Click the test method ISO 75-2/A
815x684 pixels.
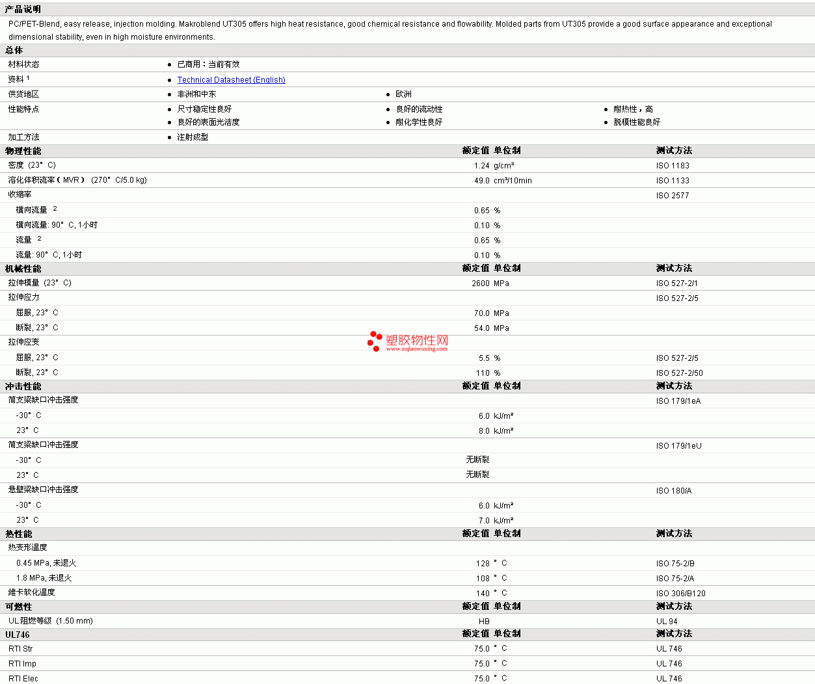675,579
